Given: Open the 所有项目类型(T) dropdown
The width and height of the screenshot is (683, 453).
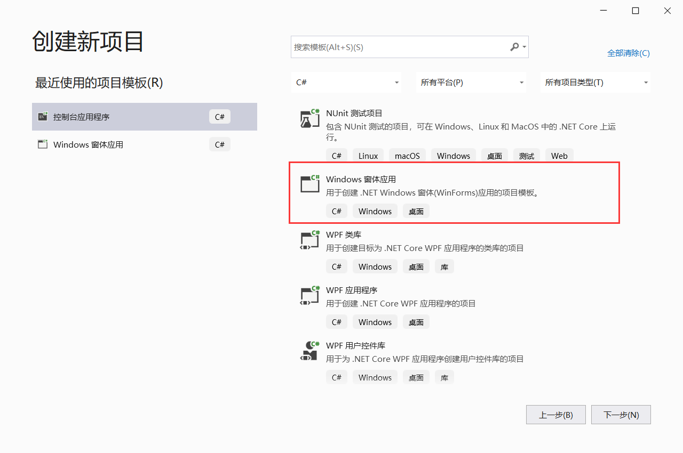Looking at the screenshot, I should (594, 82).
